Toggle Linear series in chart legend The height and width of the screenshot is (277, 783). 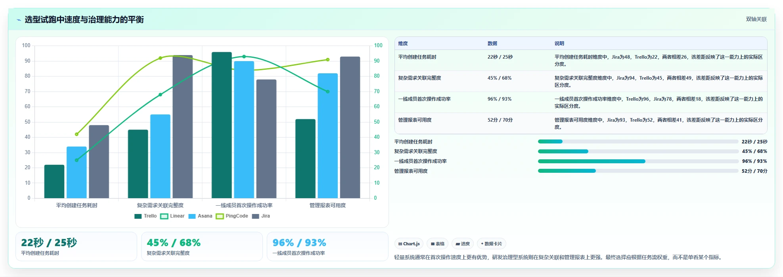click(172, 216)
